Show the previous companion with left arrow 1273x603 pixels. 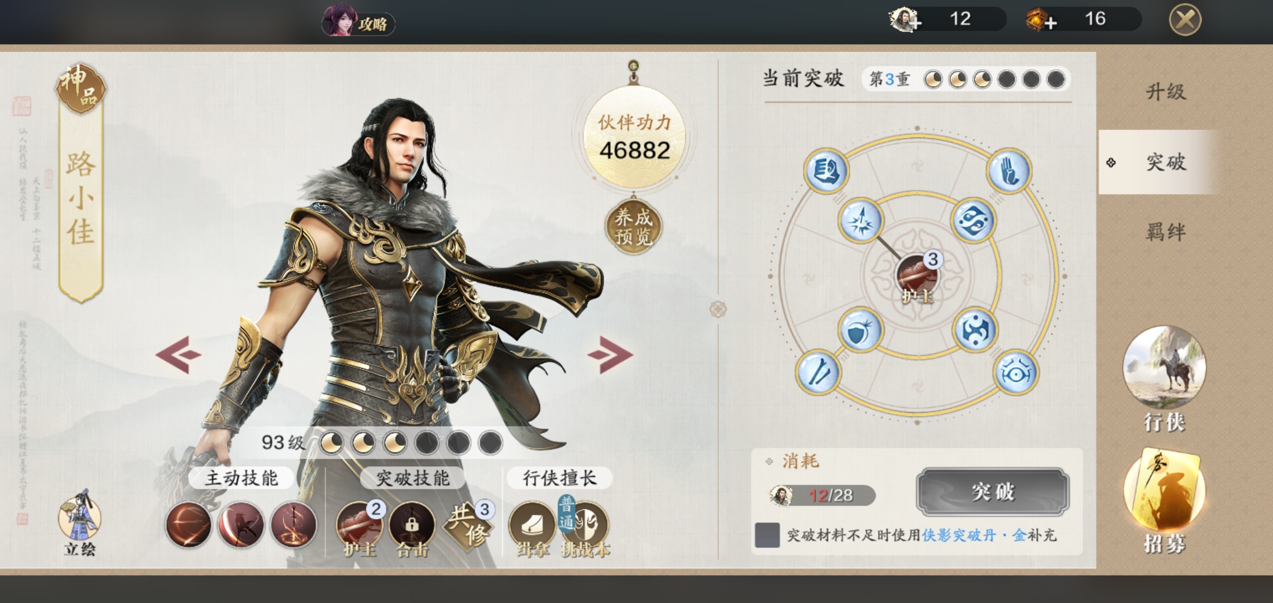(179, 354)
